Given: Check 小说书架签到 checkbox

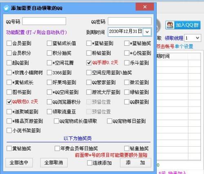Looking at the screenshot, I should click(9, 130).
